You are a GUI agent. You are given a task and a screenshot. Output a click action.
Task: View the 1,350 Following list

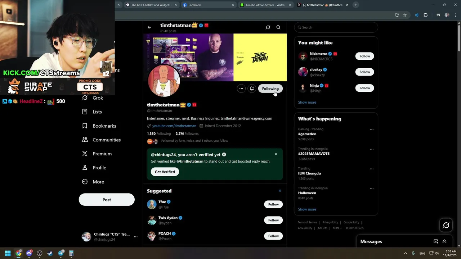click(159, 133)
